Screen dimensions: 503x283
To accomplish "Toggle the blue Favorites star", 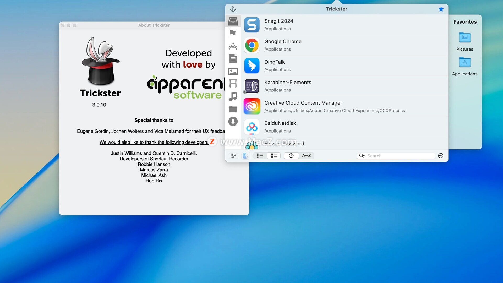I will 441,9.
